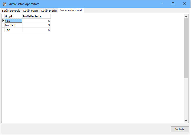Viewport: 191px width, 135px height.
Task: Click the row selector beside Montant
Action: [x=3, y=25]
